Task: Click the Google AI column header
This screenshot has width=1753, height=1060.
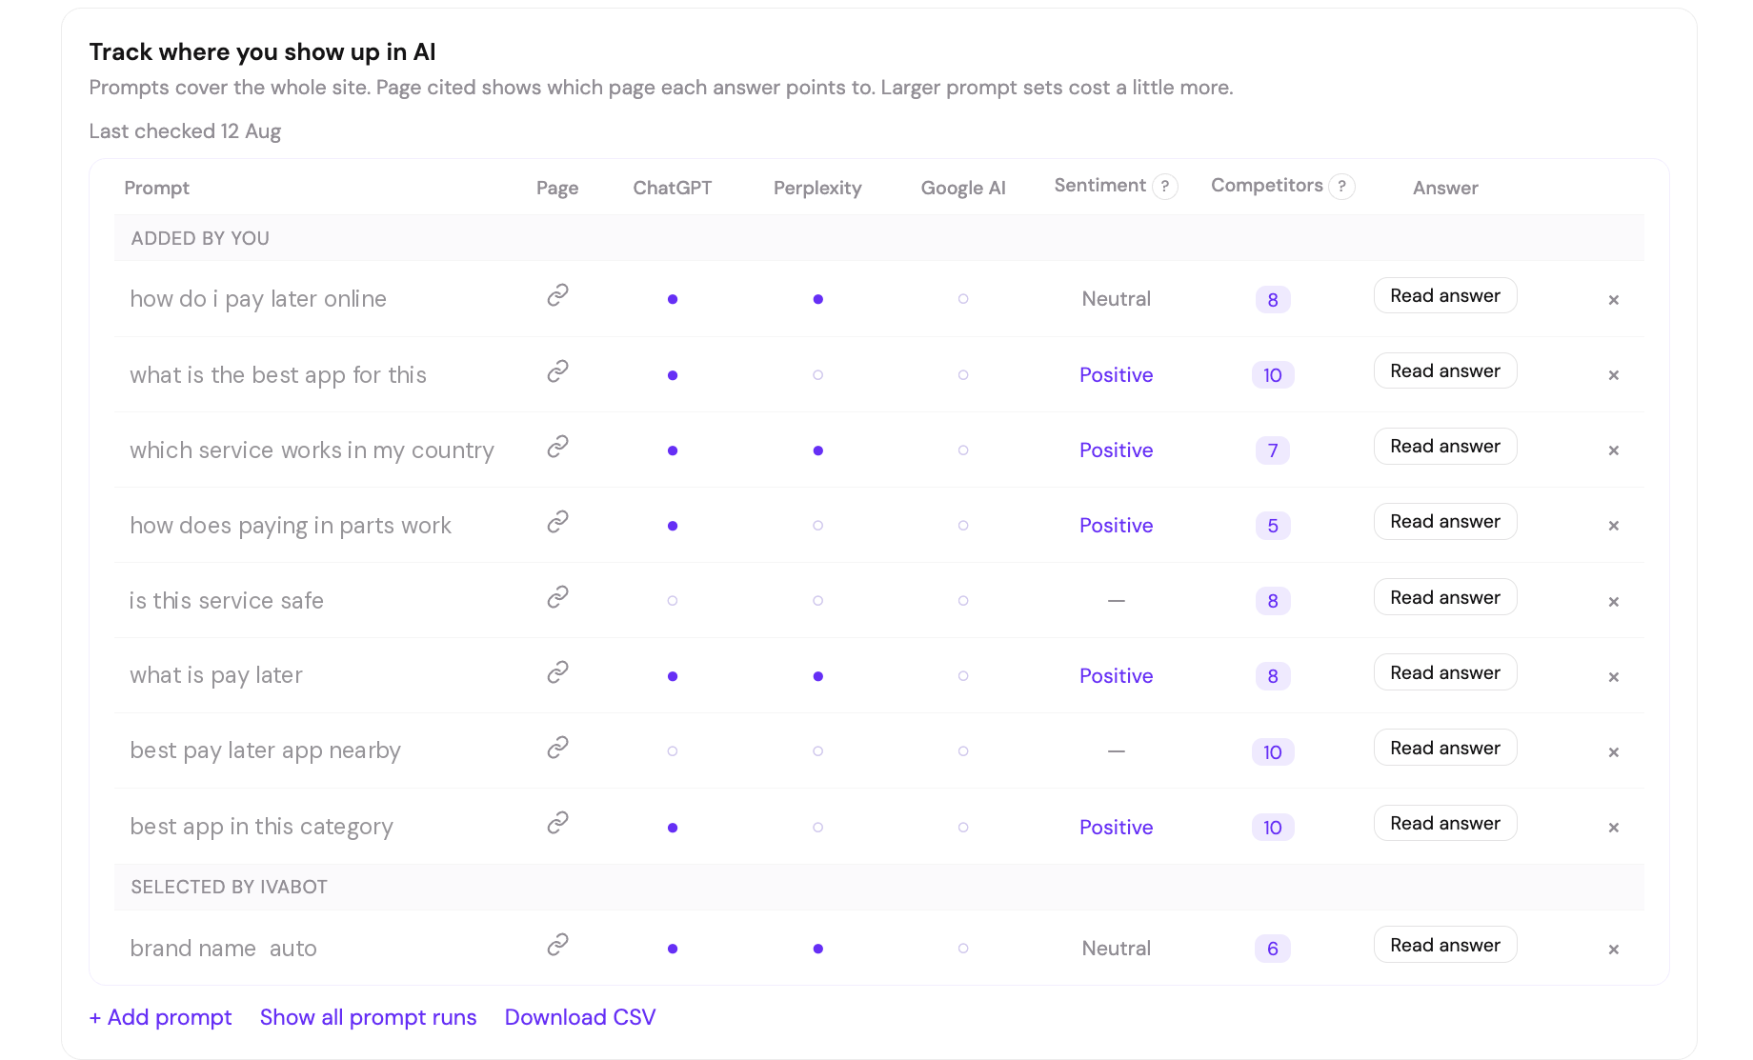Action: (x=963, y=189)
